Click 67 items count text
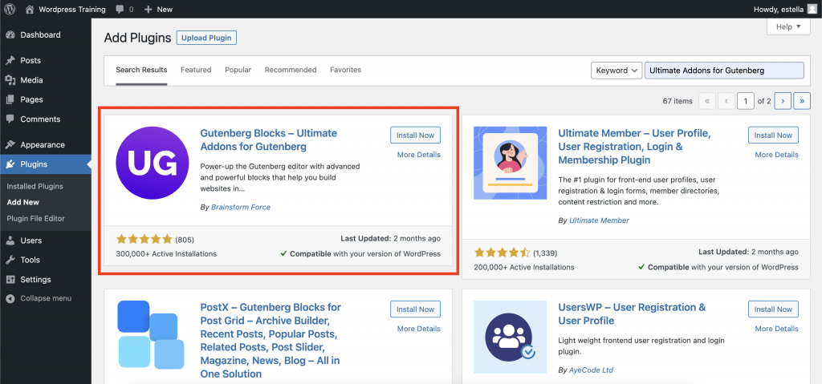 click(x=678, y=101)
